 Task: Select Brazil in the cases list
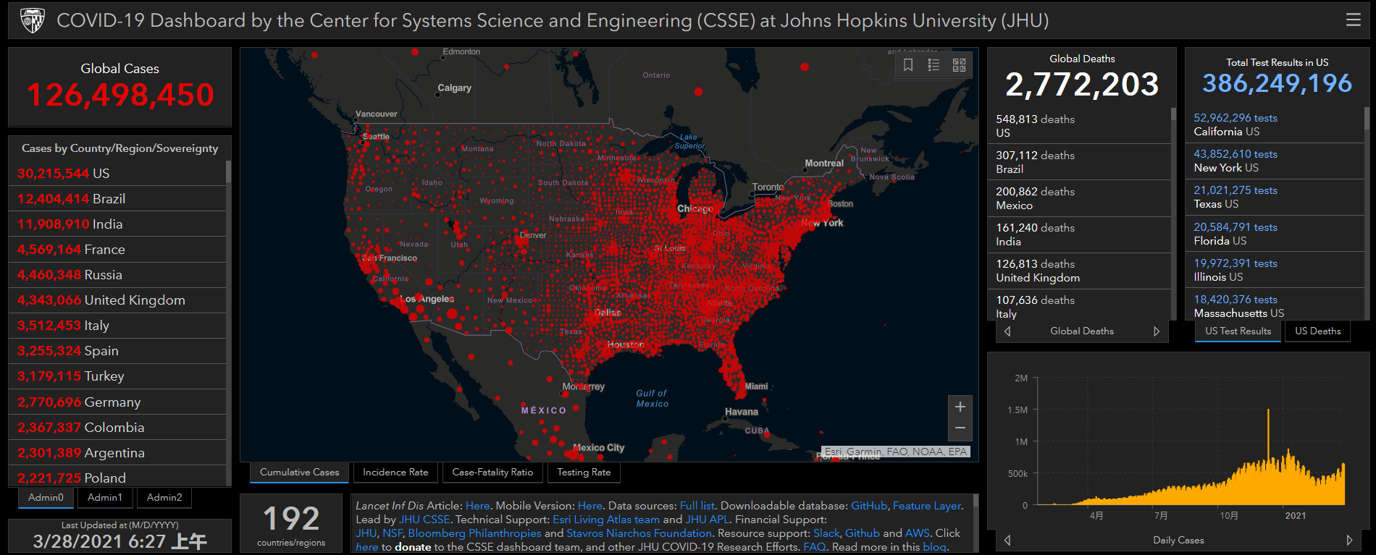click(x=117, y=199)
